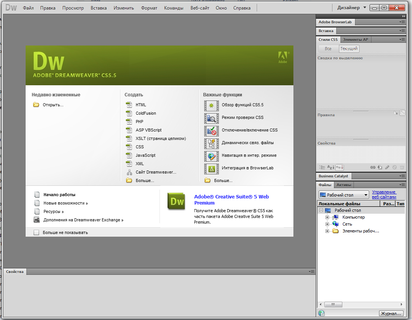This screenshot has height=320, width=412.
Task: Click the Dw logo in menu bar
Action: click(x=11, y=8)
